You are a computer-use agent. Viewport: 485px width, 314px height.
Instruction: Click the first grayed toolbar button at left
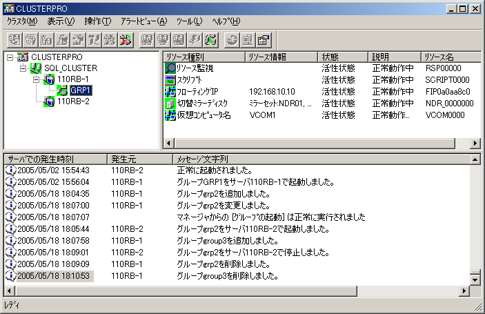pos(14,40)
